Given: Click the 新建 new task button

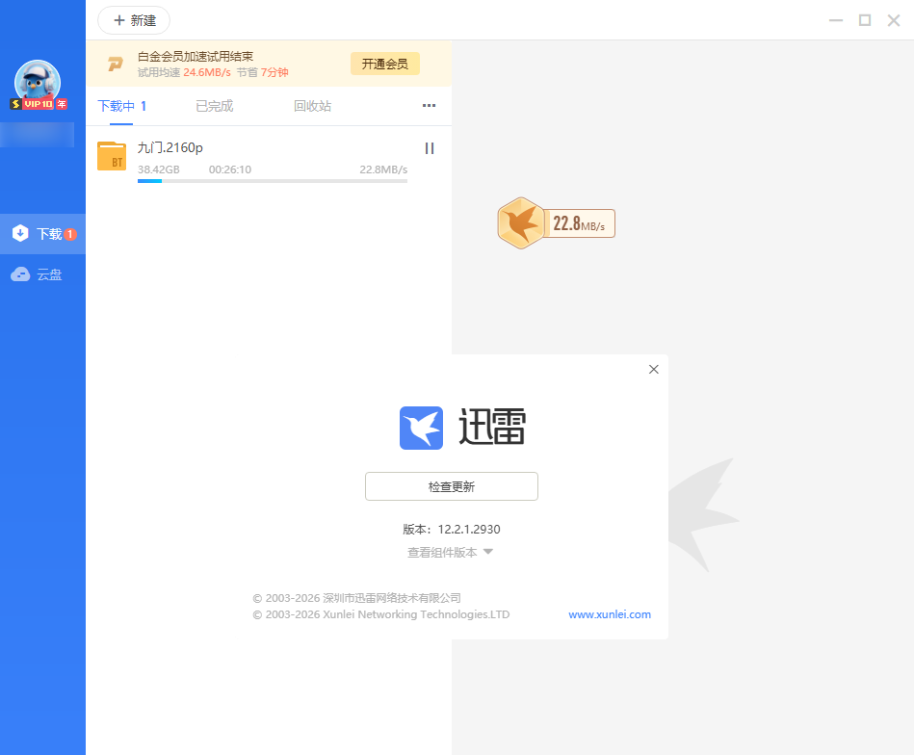Looking at the screenshot, I should pyautogui.click(x=134, y=20).
